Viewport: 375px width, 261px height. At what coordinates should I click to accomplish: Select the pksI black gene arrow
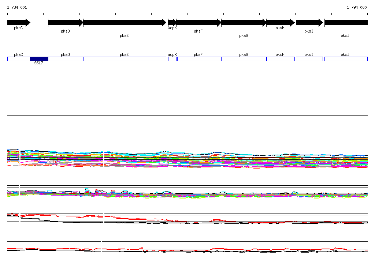[309, 23]
